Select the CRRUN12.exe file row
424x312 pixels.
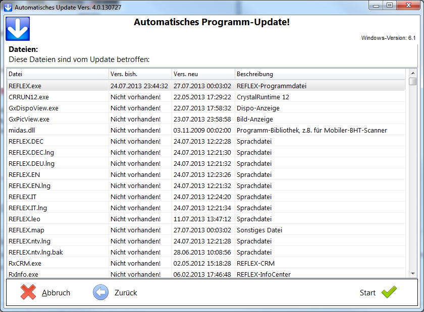[x=206, y=97]
